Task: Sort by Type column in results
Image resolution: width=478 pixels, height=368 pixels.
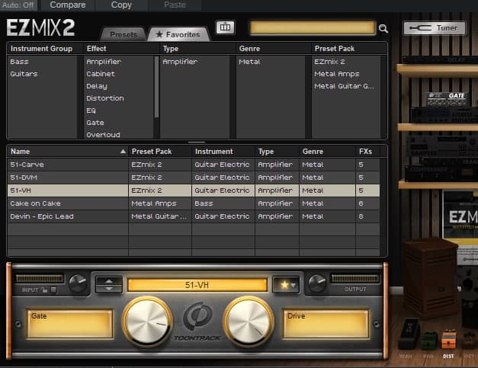Action: click(277, 152)
